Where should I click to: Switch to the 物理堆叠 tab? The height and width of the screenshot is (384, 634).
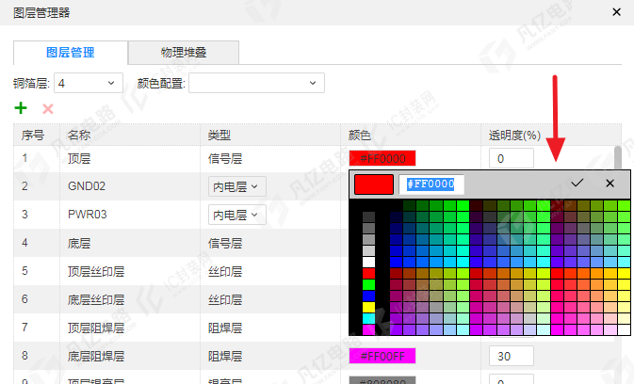184,53
